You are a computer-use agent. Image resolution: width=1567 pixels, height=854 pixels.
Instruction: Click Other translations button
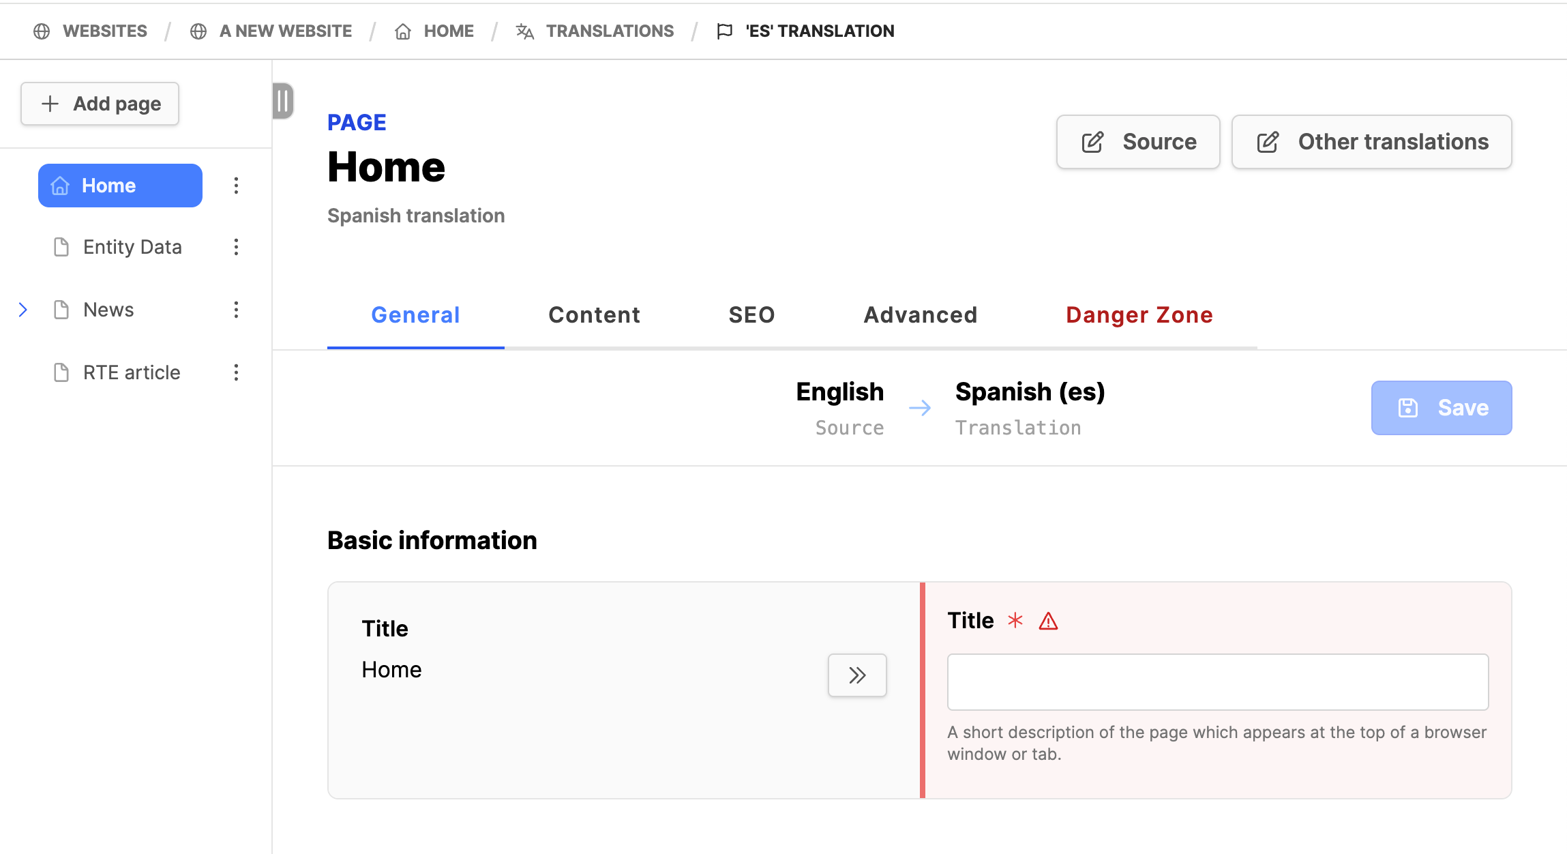tap(1371, 142)
